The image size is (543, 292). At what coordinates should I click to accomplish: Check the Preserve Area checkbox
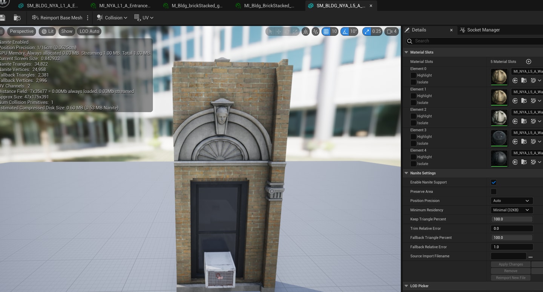point(494,192)
